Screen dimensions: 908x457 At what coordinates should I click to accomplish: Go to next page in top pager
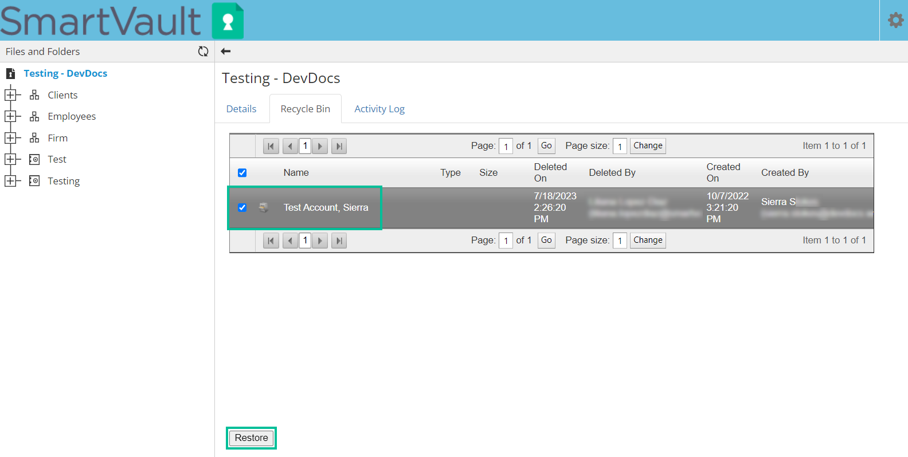click(x=320, y=146)
